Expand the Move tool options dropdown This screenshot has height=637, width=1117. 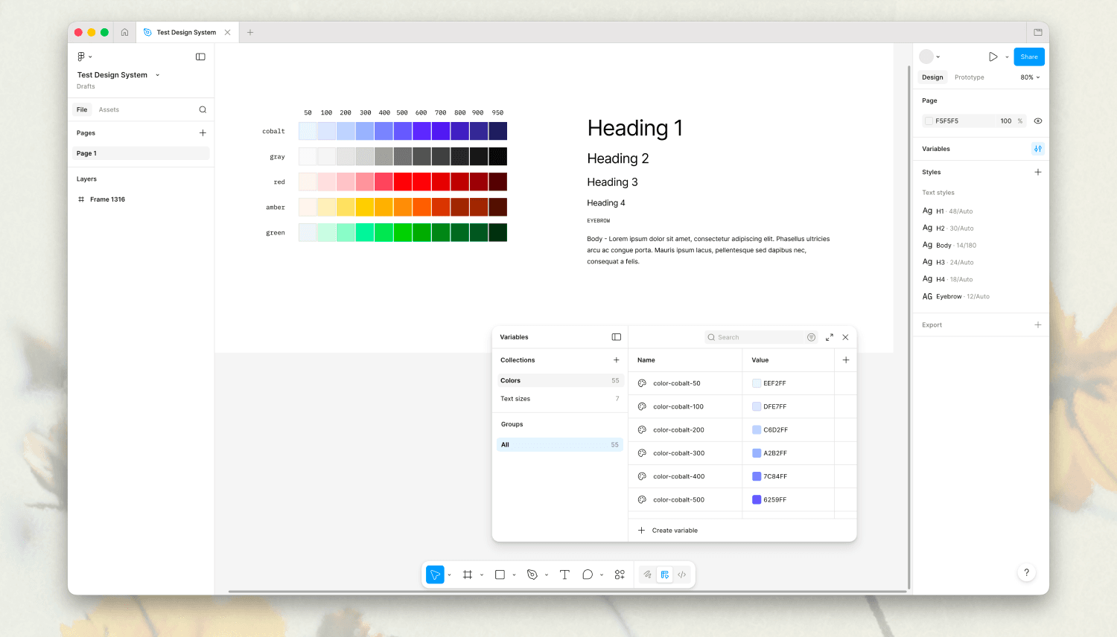(449, 574)
